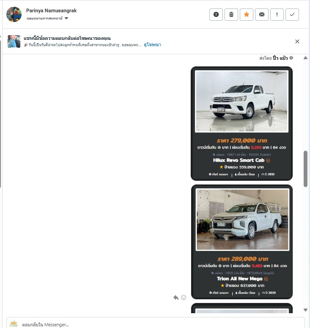Select the Parinya Namueangrak contact name
Viewport: 310px width, 328px height.
pyautogui.click(x=52, y=11)
